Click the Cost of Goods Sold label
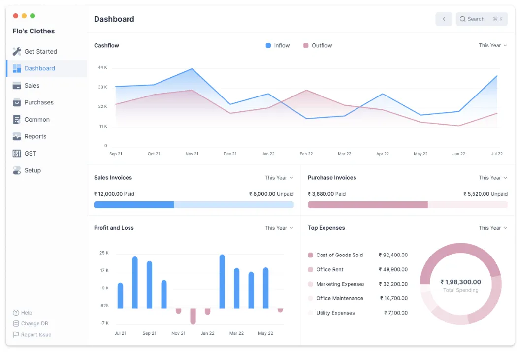 point(339,255)
